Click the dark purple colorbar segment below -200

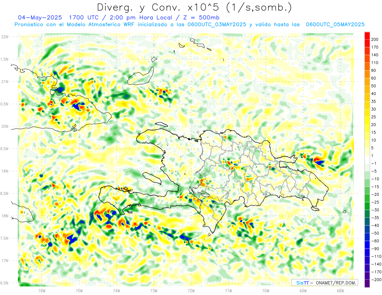tap(367, 284)
